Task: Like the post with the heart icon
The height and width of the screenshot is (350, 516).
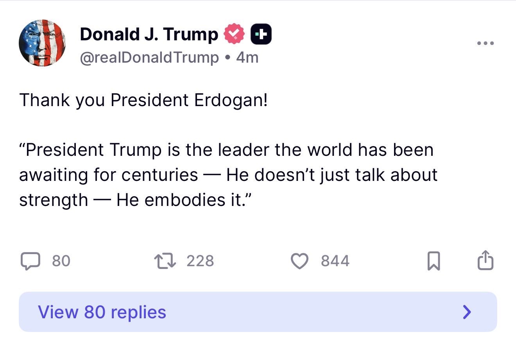Action: click(x=300, y=261)
